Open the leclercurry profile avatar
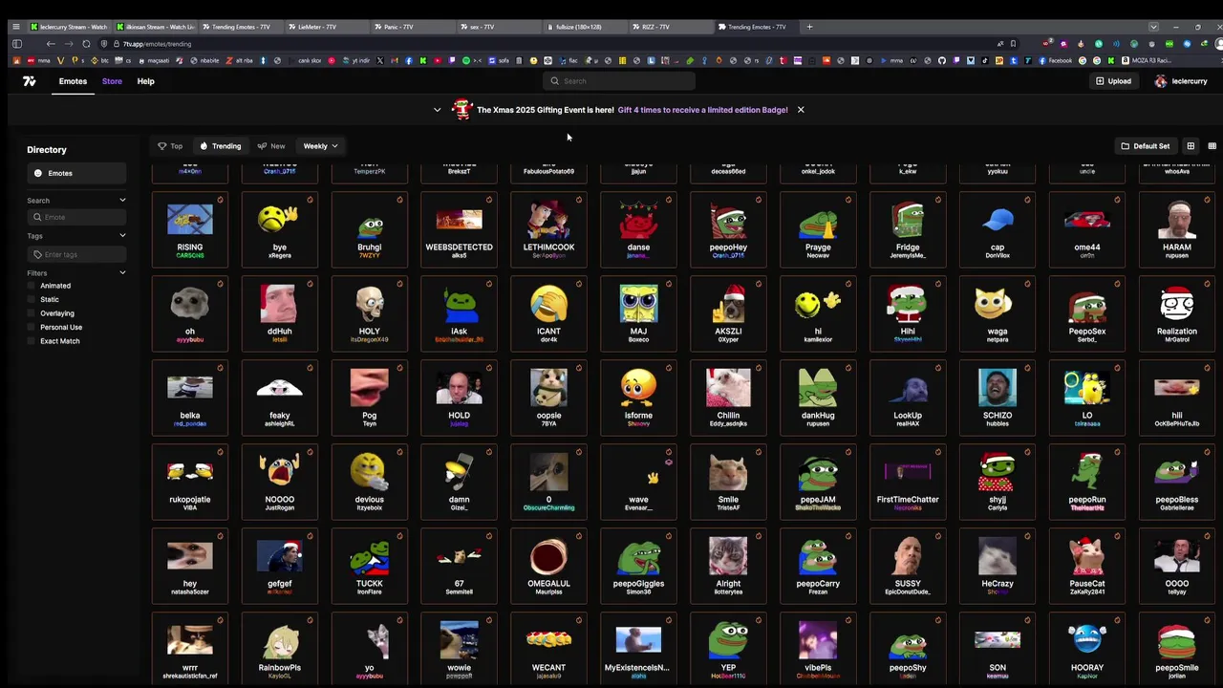 tap(1160, 81)
